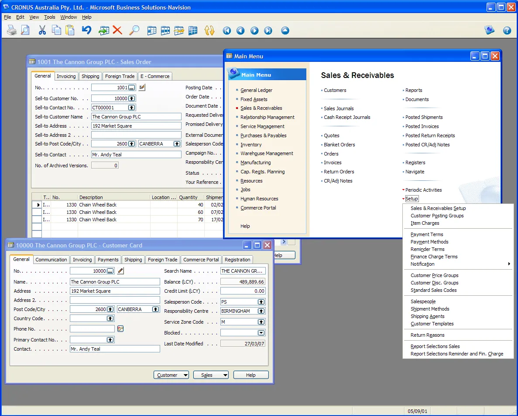Go to First record toolbar button
This screenshot has width=518, height=416.
coord(226,30)
